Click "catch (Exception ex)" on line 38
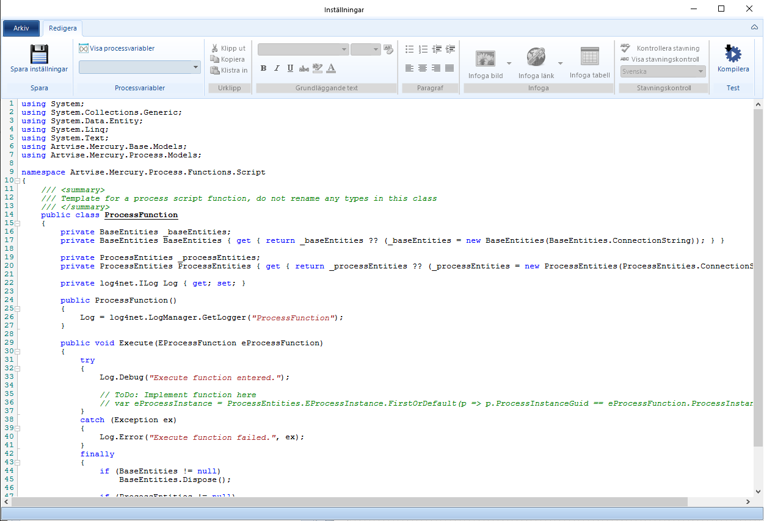This screenshot has height=521, width=764. pyautogui.click(x=129, y=420)
